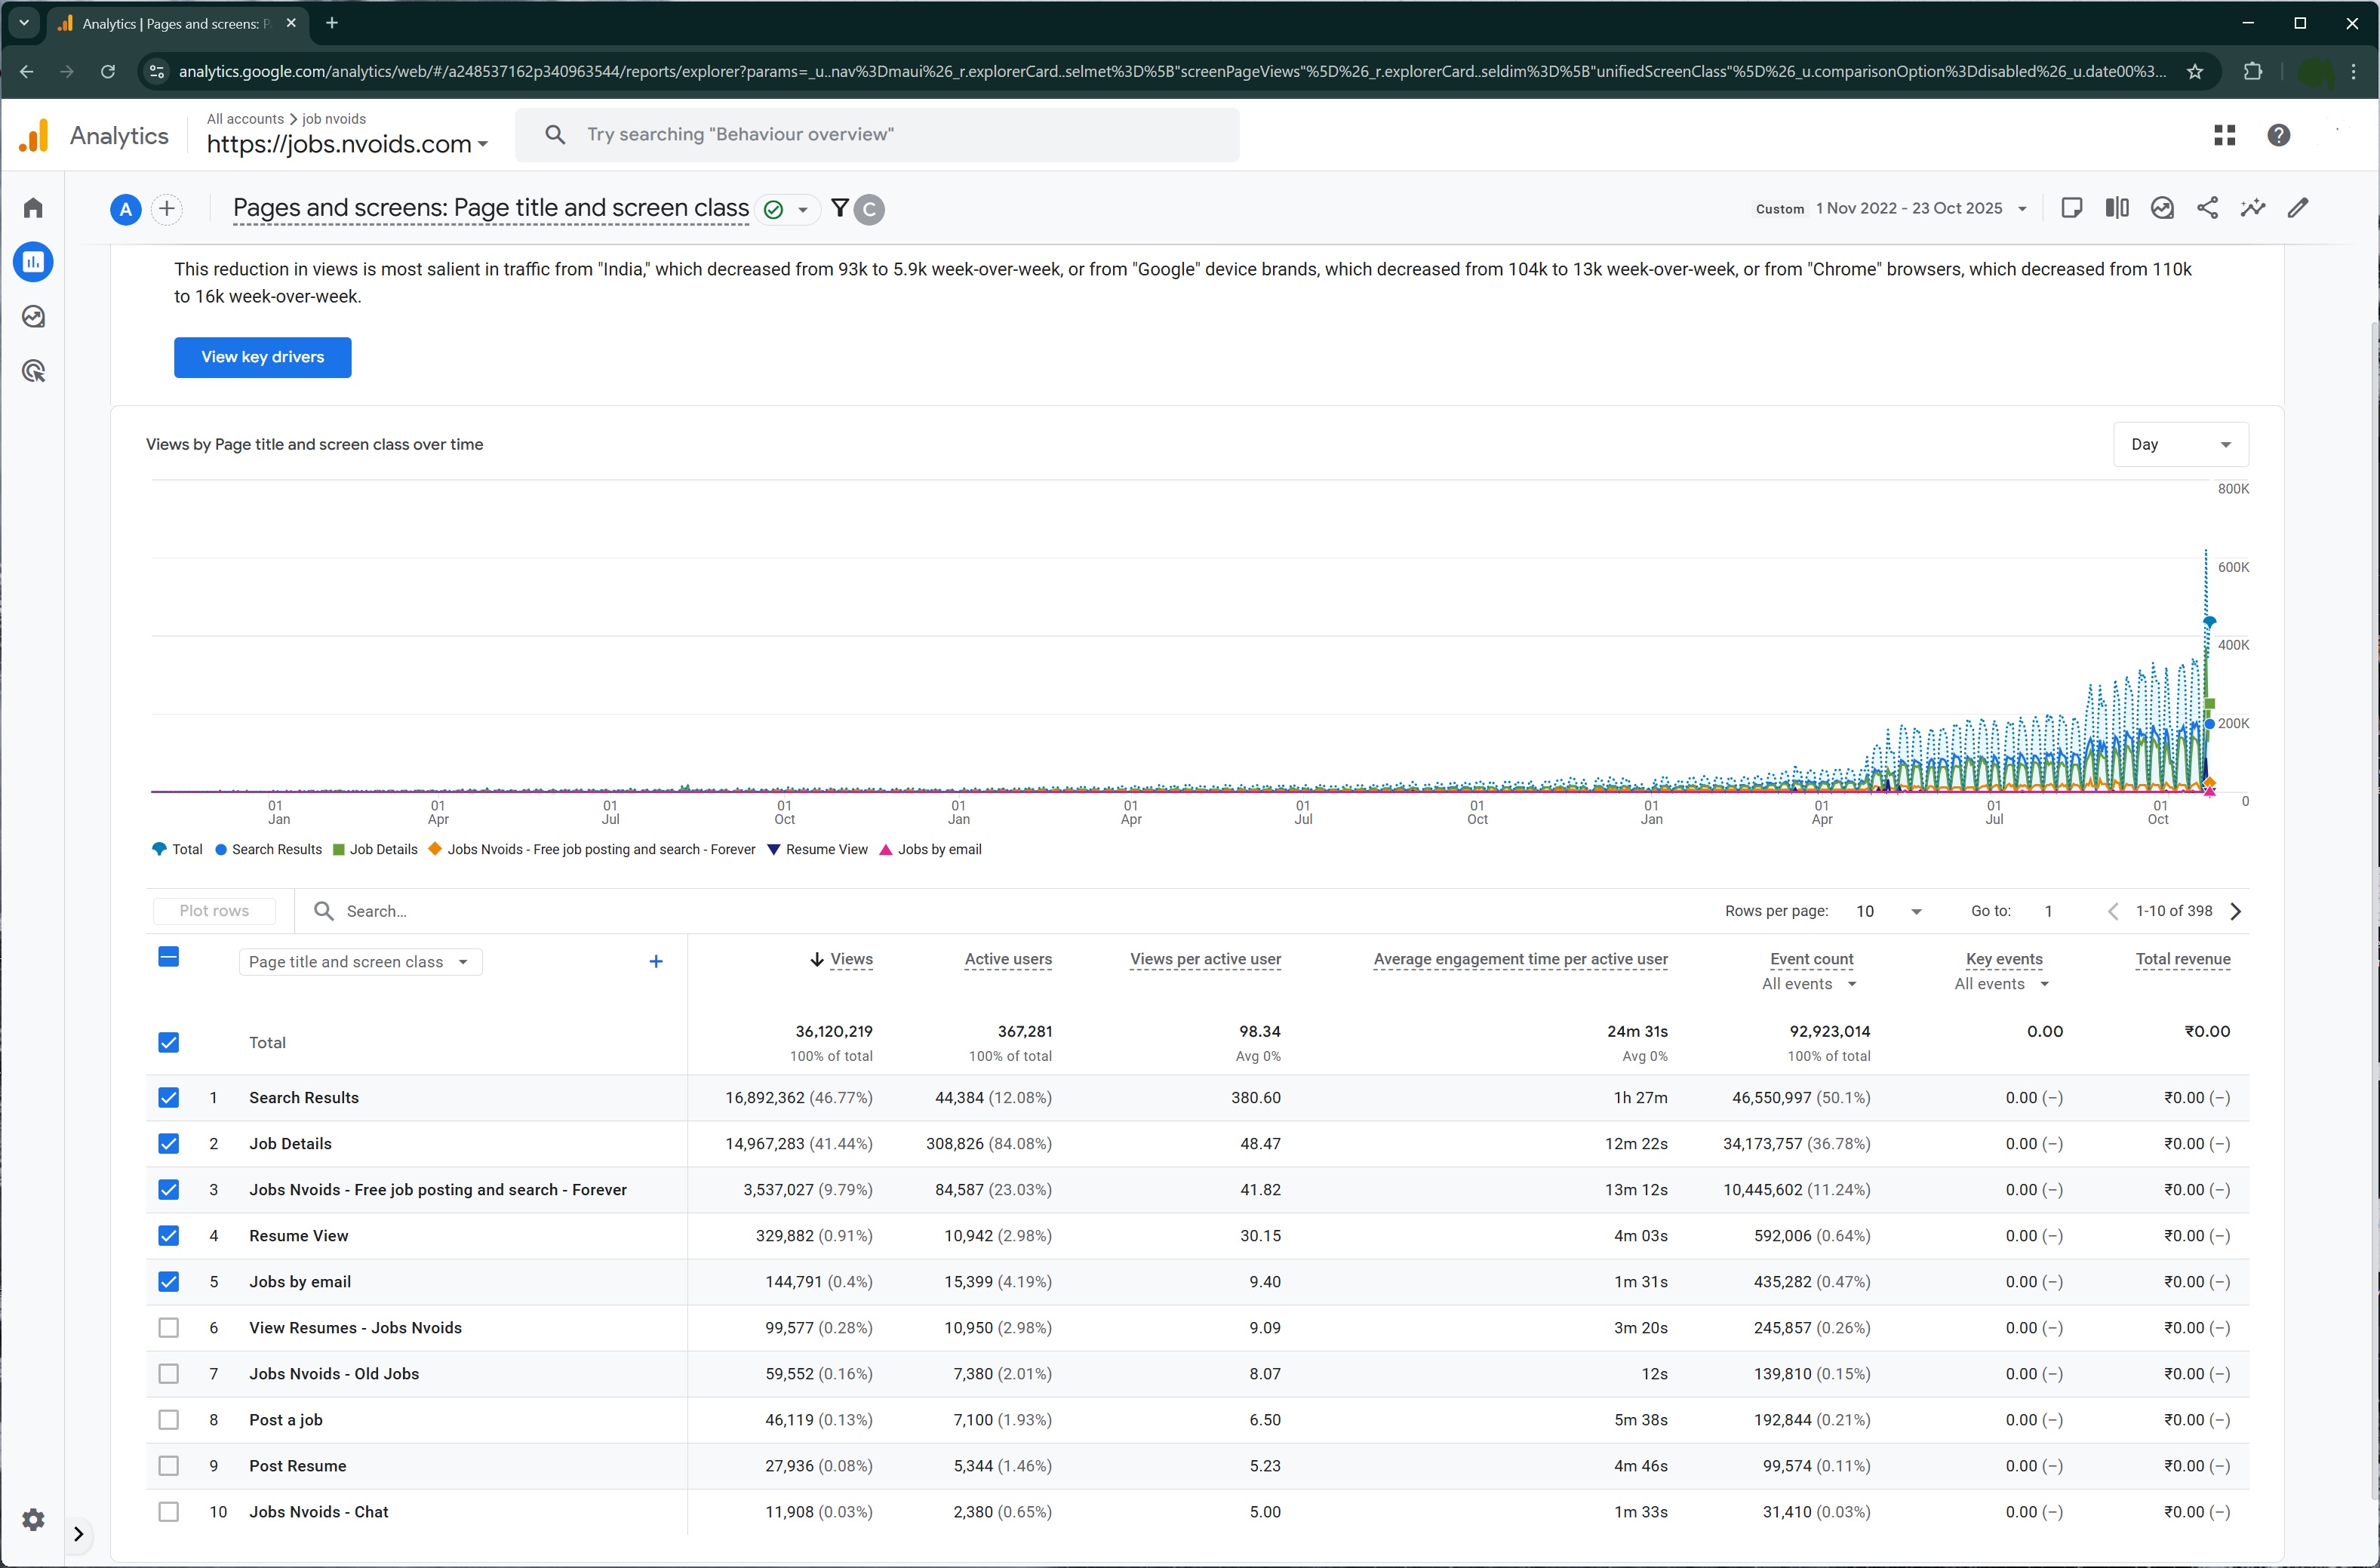This screenshot has width=2380, height=1568.
Task: Open the Customize report pencil icon
Action: point(2298,208)
